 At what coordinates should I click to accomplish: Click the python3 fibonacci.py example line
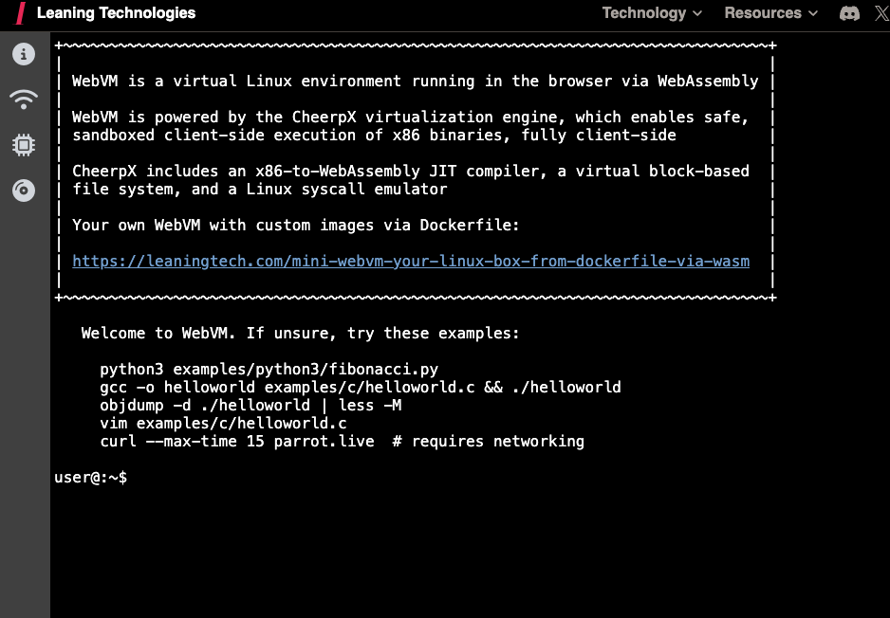point(269,370)
